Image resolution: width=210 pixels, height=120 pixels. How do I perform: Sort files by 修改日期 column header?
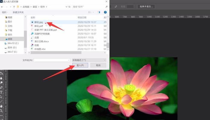click(82, 17)
